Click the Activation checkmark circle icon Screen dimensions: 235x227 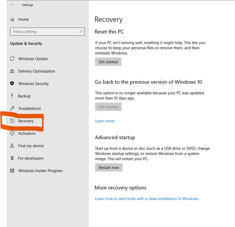coord(12,133)
